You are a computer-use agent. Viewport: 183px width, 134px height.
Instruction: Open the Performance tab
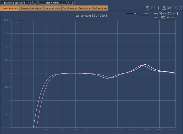pos(99,8)
